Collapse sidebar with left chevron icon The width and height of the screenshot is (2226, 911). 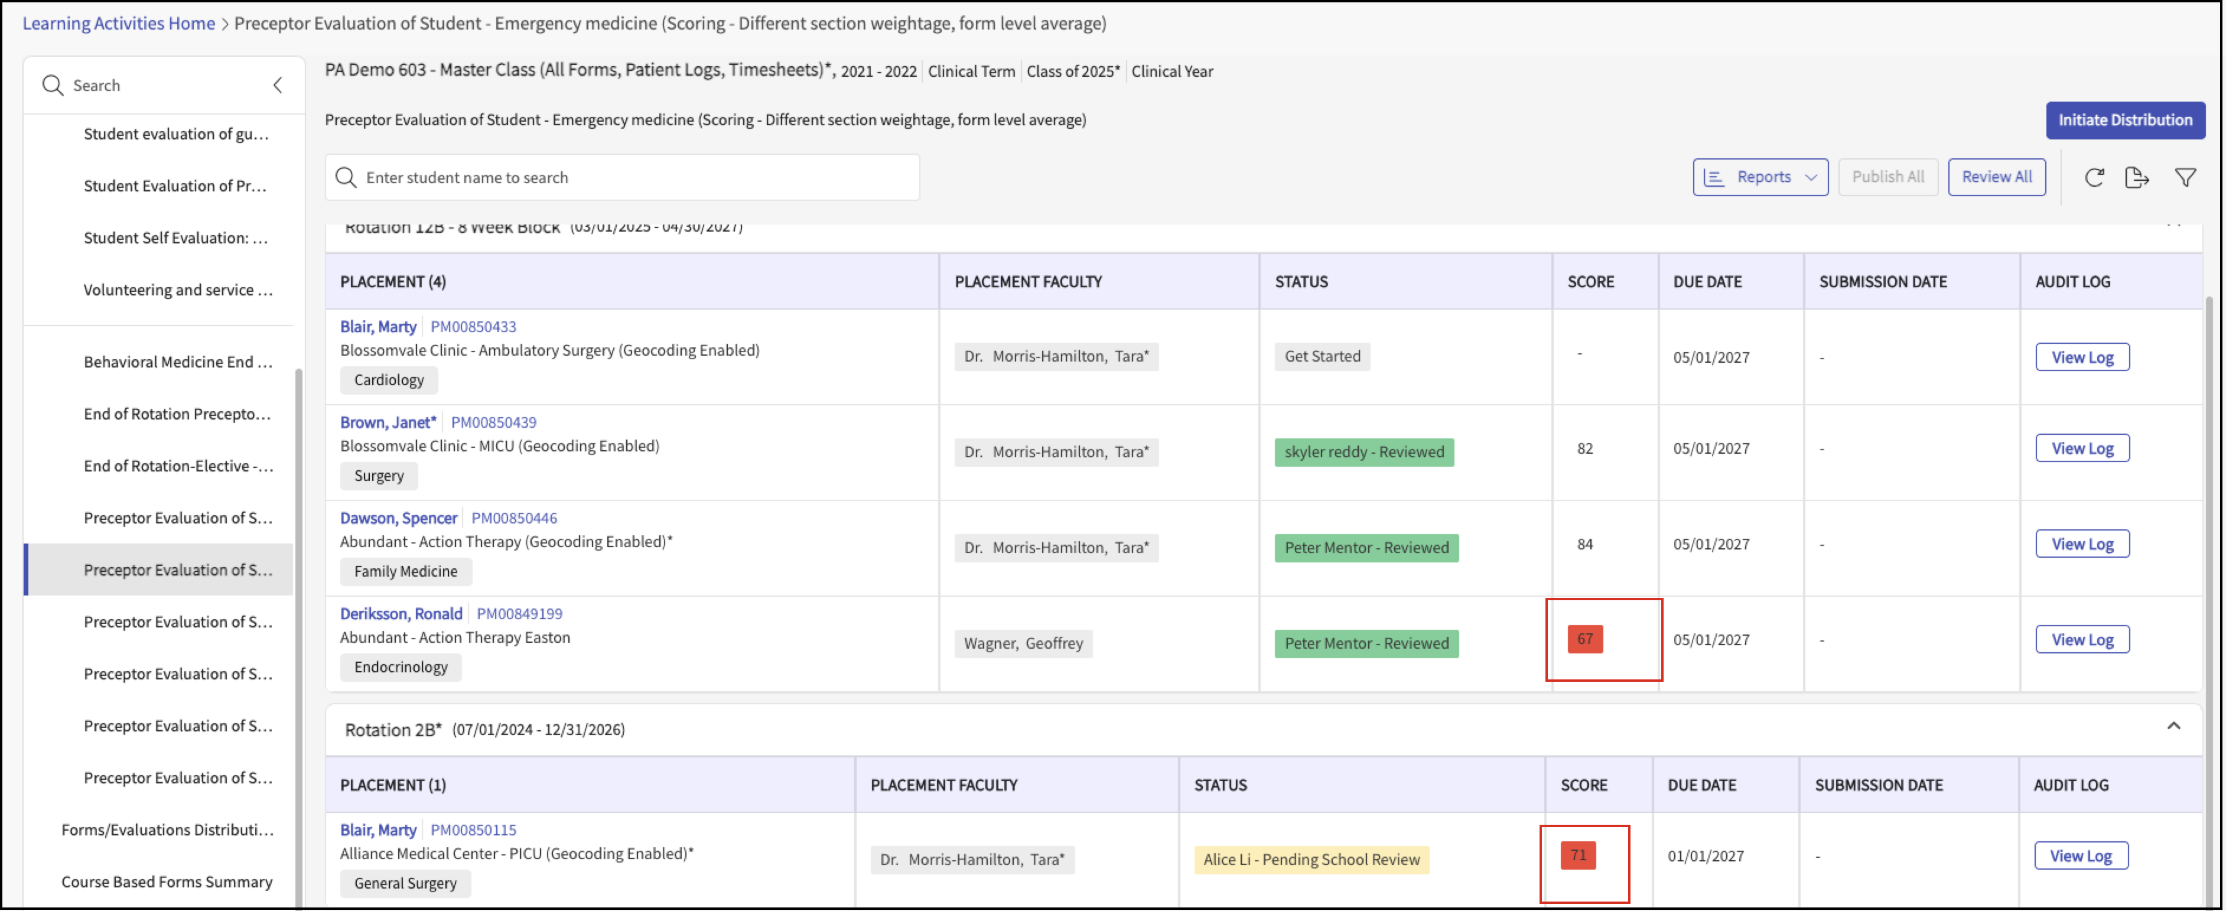pos(278,84)
